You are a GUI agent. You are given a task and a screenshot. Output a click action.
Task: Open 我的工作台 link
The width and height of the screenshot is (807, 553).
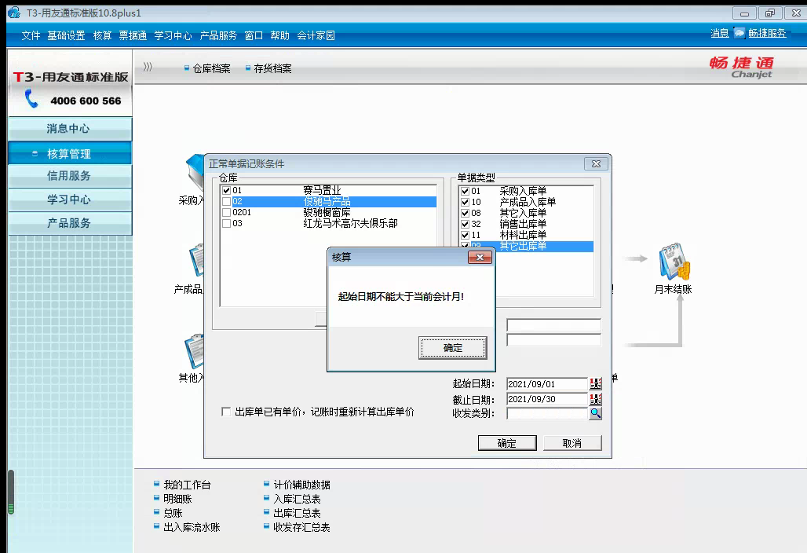click(x=187, y=485)
